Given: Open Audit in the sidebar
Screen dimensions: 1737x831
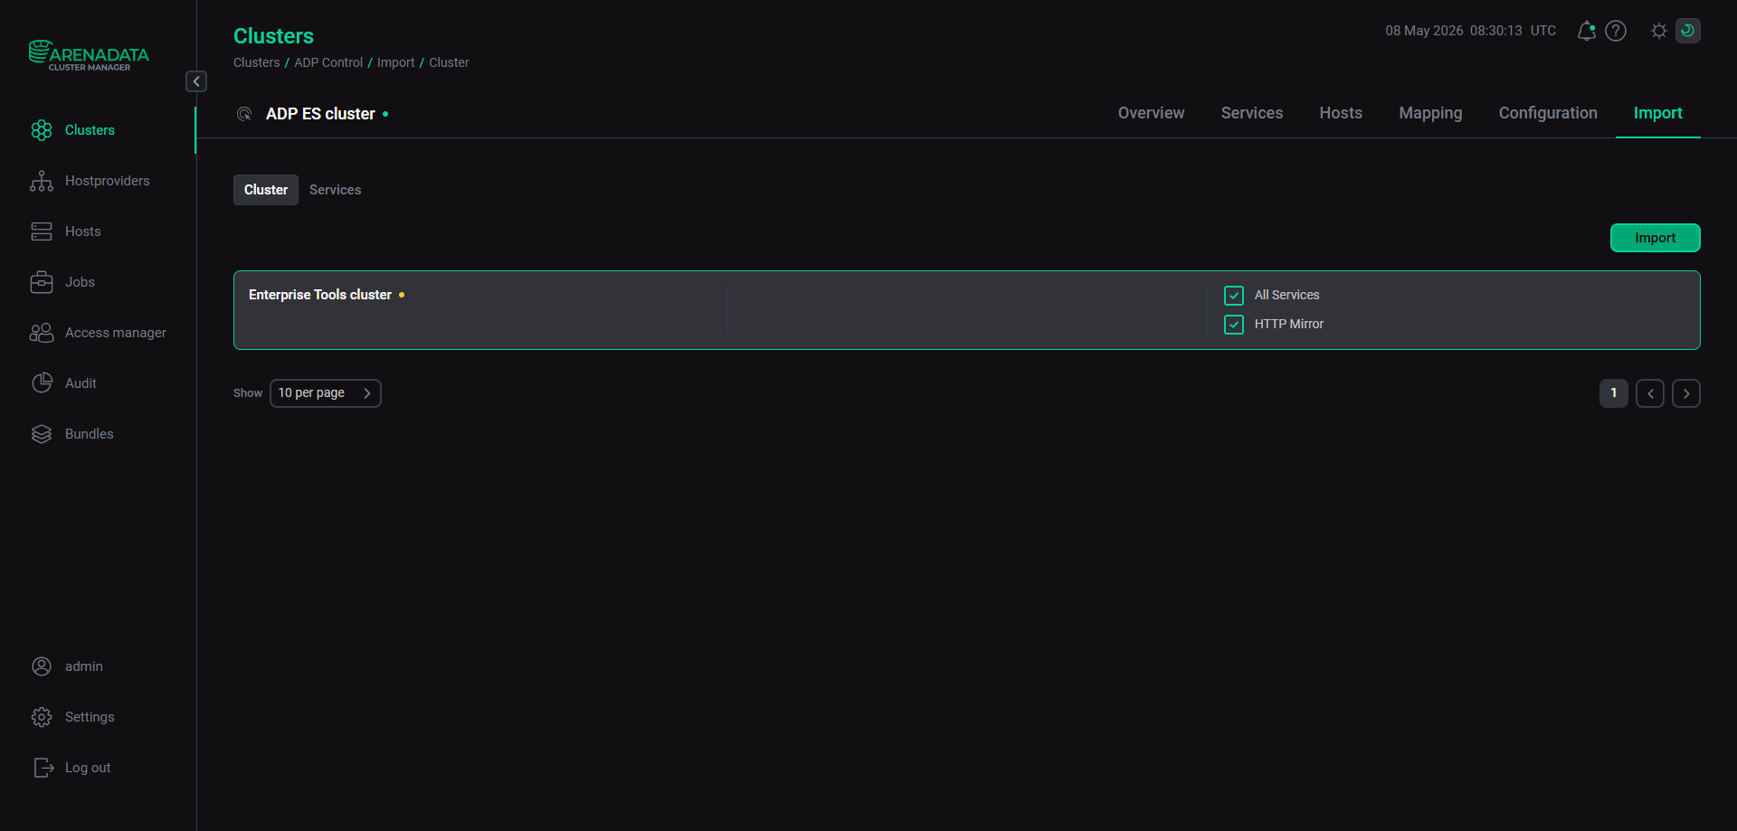Looking at the screenshot, I should [81, 383].
